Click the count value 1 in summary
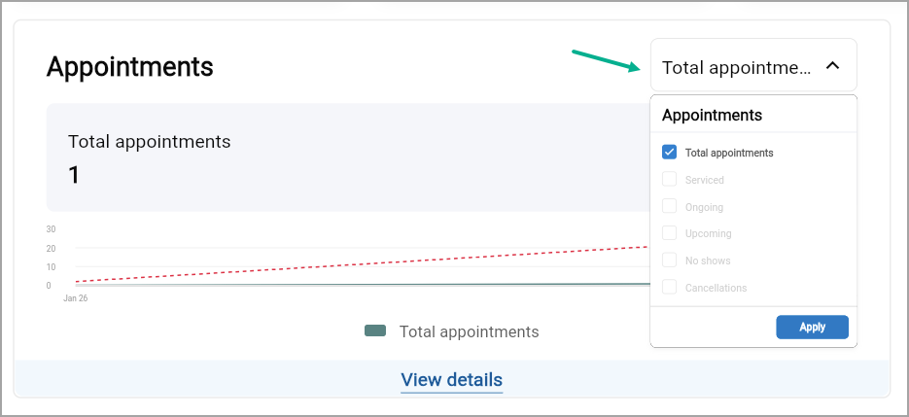Viewport: 909px width, 417px height. tap(74, 175)
